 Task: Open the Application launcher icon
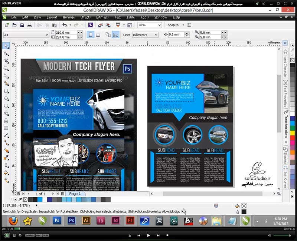pyautogui.click(x=118, y=25)
